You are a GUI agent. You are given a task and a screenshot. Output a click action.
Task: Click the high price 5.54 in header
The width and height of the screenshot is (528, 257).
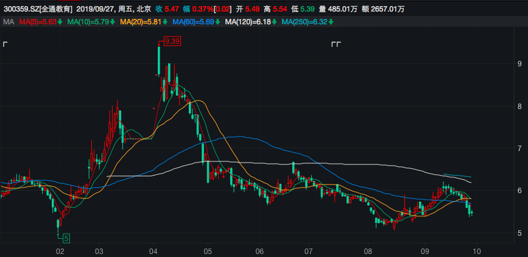[281, 9]
